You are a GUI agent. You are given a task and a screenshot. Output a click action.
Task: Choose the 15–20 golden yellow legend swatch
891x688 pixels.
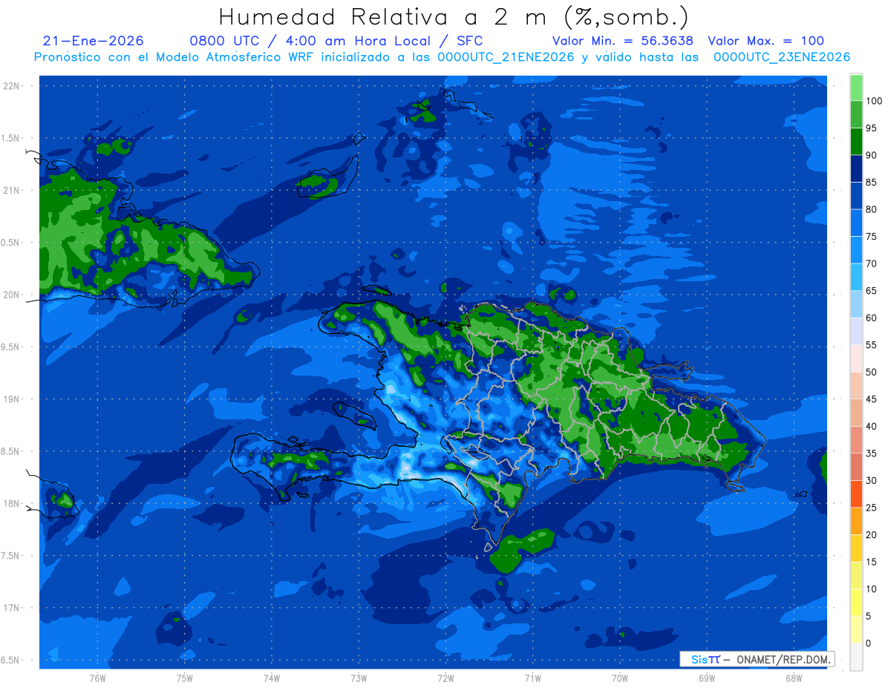[856, 548]
